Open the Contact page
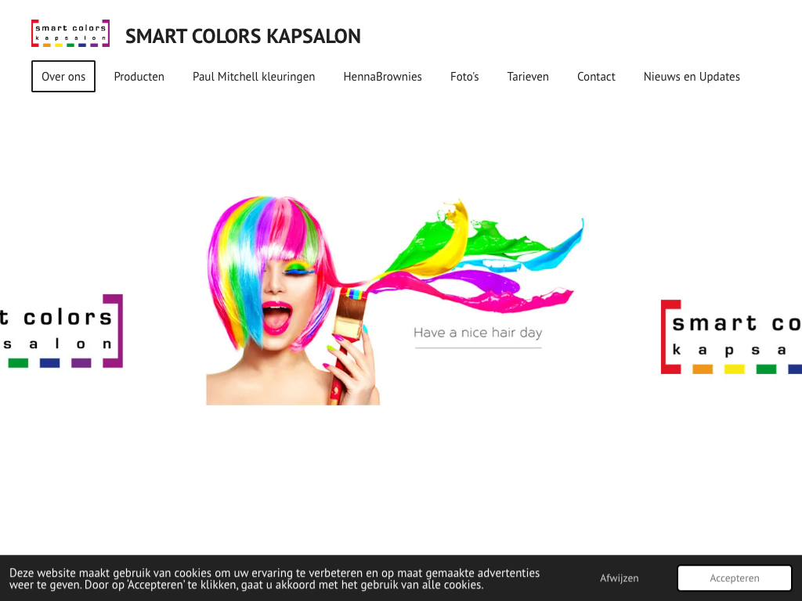The image size is (802, 601). 596,77
